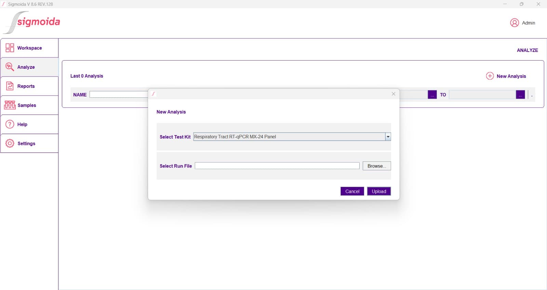Click the Reports document icon
The image size is (547, 290).
(x=10, y=86)
